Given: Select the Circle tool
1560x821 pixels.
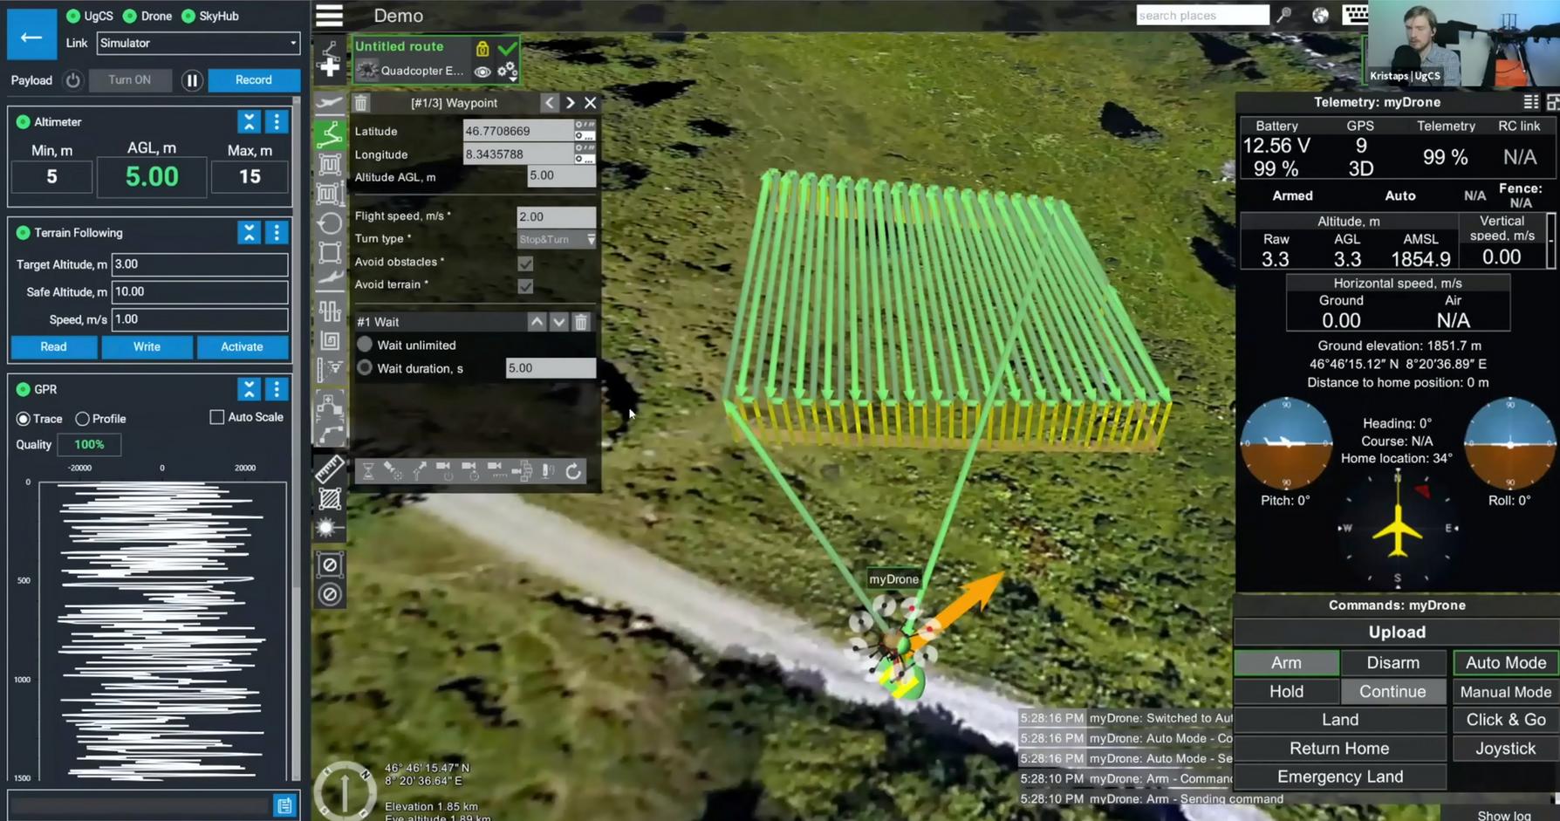Looking at the screenshot, I should [x=330, y=222].
